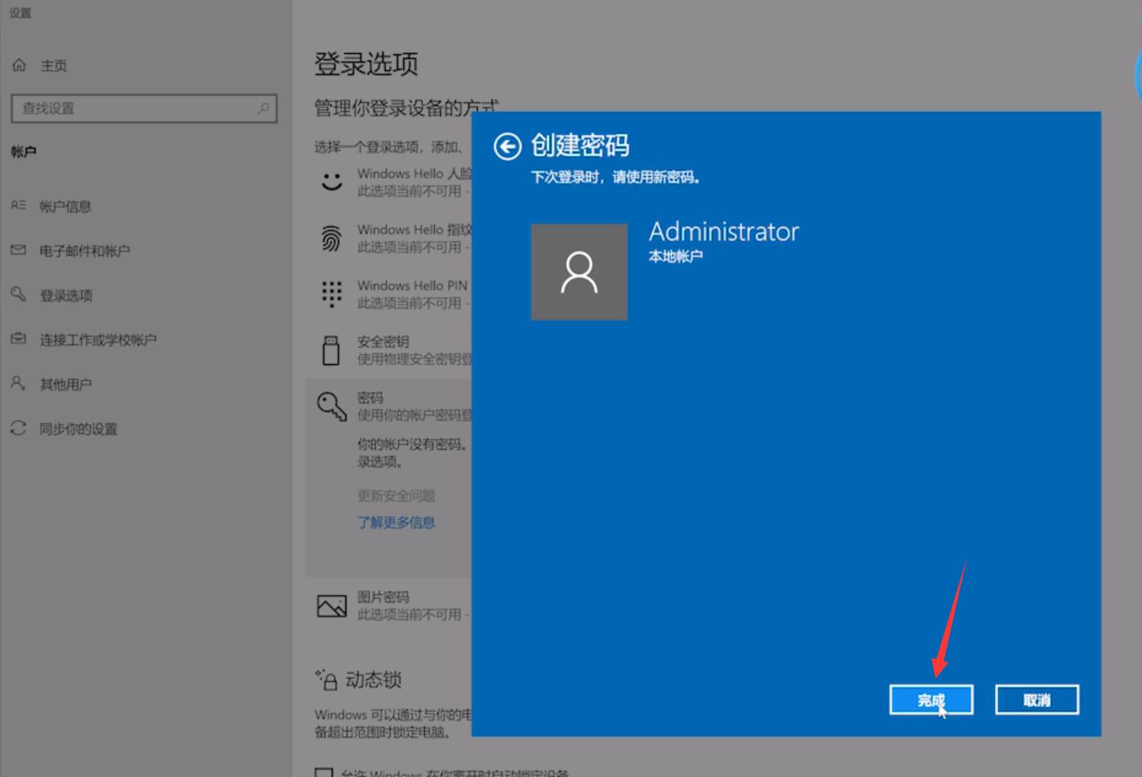Select the 密码 key icon

click(331, 405)
